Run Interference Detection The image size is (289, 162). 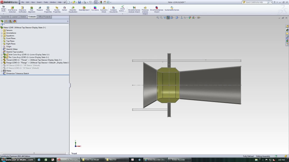(x=12, y=10)
